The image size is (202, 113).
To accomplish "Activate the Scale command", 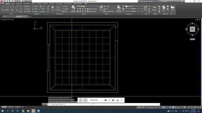I will tap(35, 11).
